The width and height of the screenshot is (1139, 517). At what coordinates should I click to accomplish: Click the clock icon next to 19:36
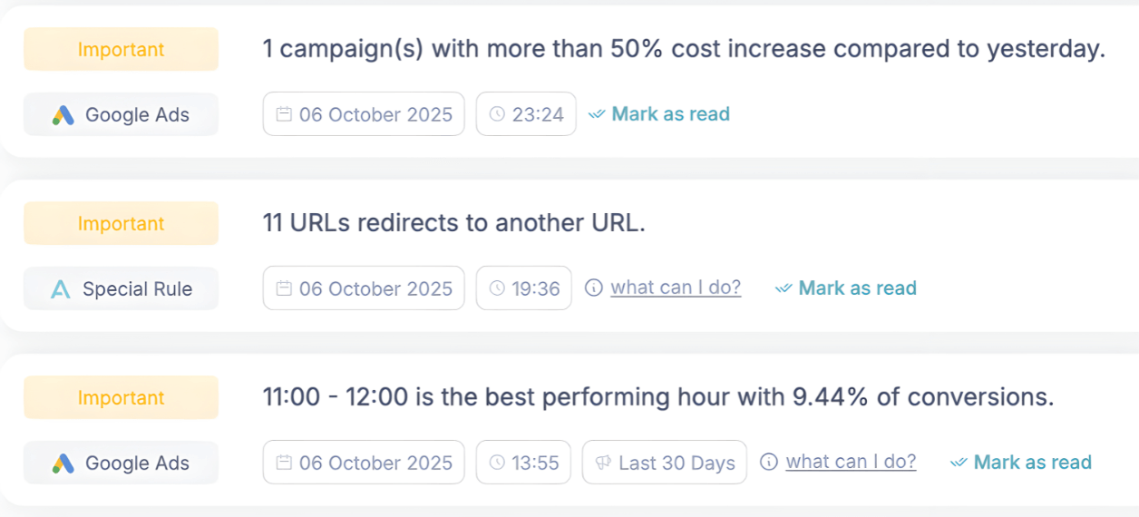point(497,288)
